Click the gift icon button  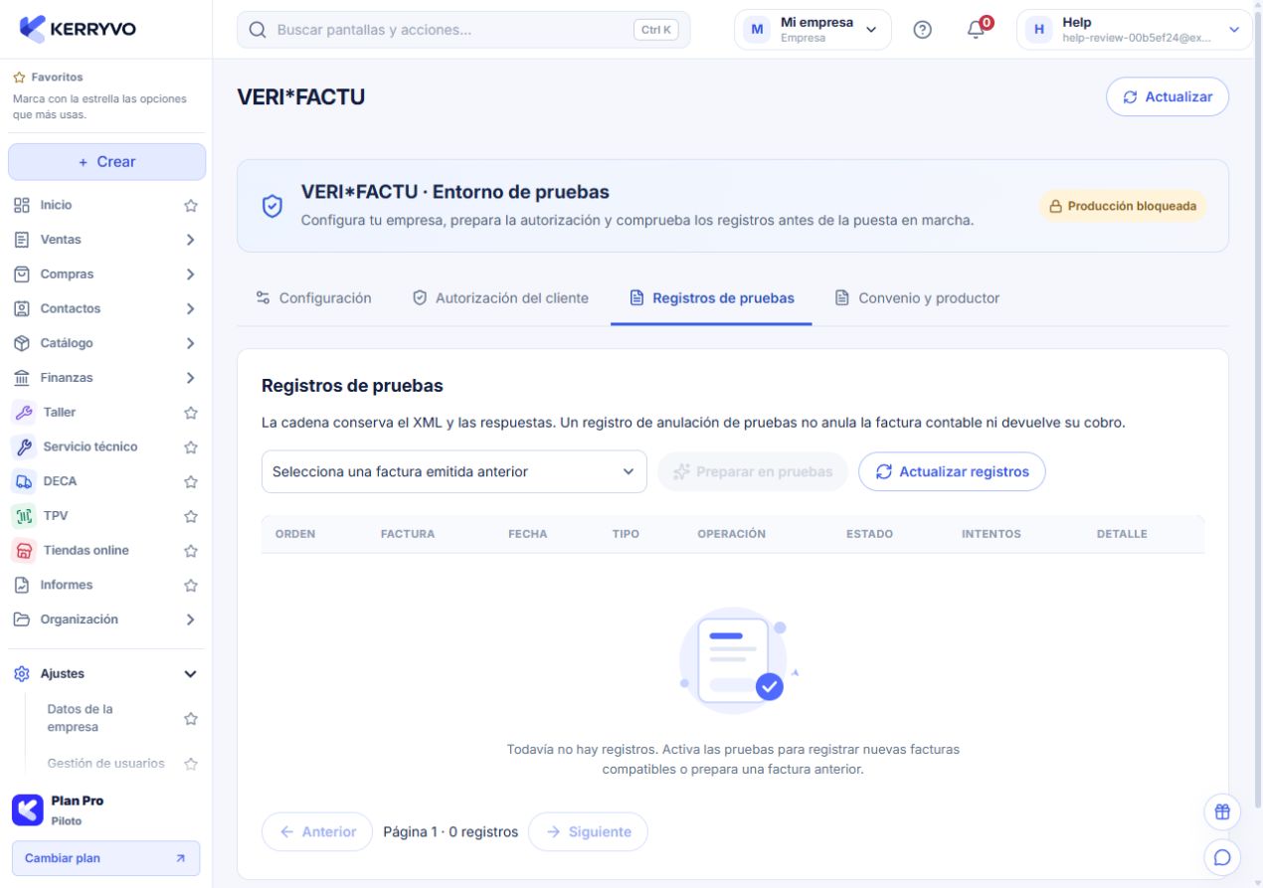[x=1222, y=811]
